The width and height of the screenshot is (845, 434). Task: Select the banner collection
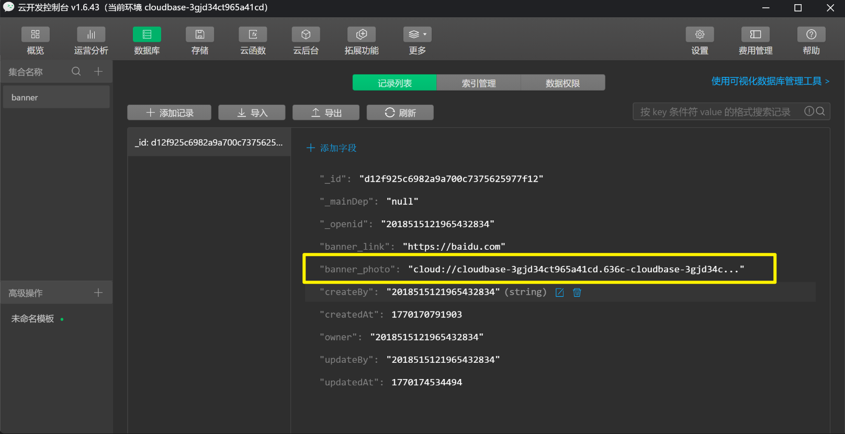[x=56, y=97]
